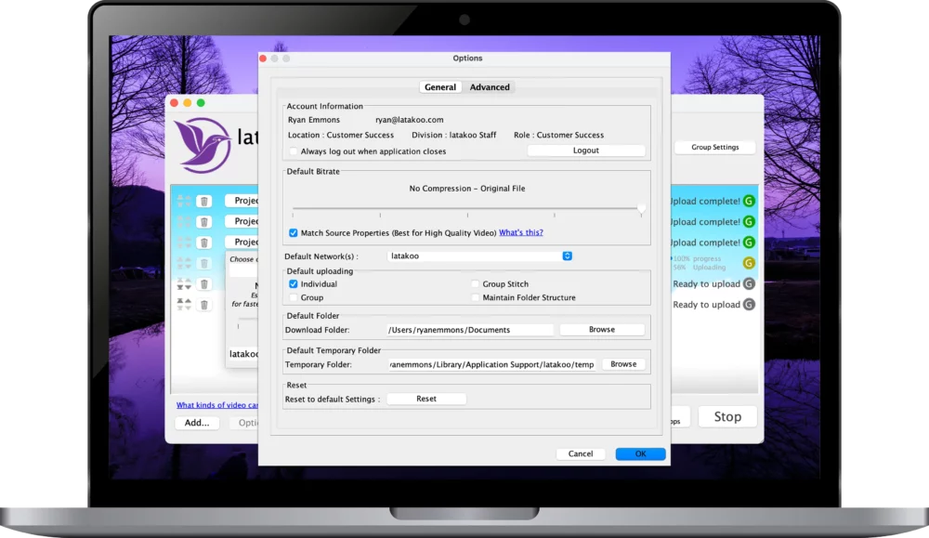The width and height of the screenshot is (929, 538).
Task: Click the No Compression – Original File label
Action: click(467, 189)
